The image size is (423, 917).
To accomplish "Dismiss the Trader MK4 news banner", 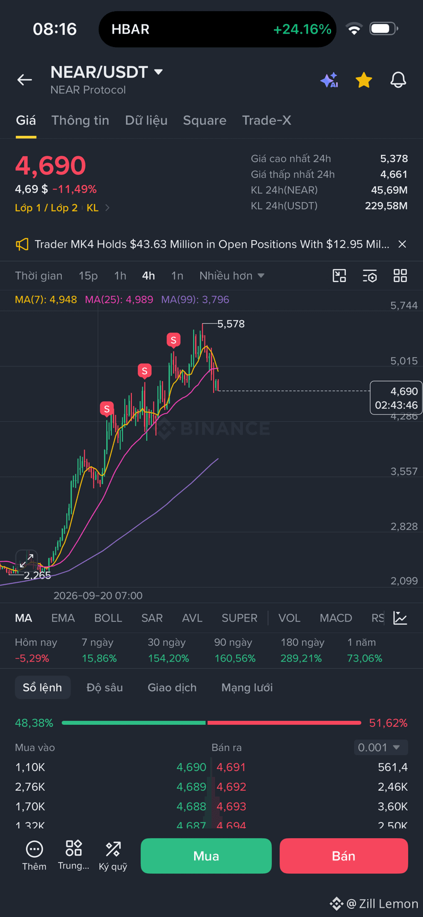I will [402, 244].
